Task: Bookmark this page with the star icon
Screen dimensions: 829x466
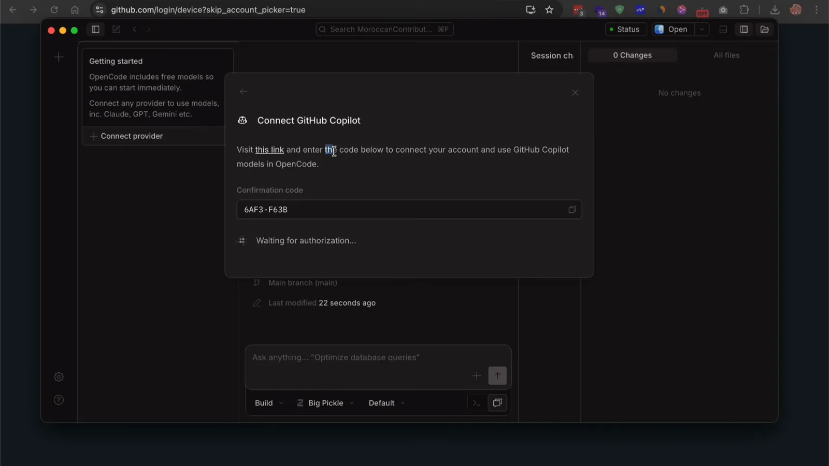Action: (x=549, y=10)
